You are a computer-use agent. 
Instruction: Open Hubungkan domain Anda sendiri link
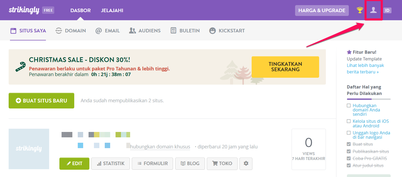366,110
